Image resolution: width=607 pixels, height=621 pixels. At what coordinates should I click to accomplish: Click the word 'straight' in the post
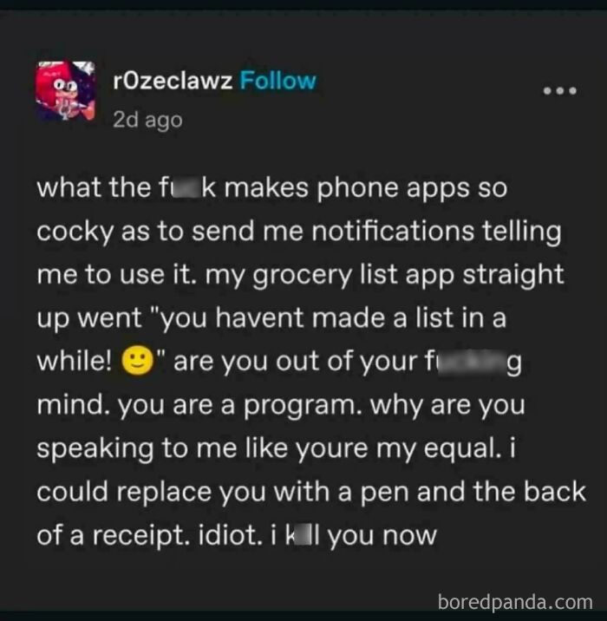(513, 275)
